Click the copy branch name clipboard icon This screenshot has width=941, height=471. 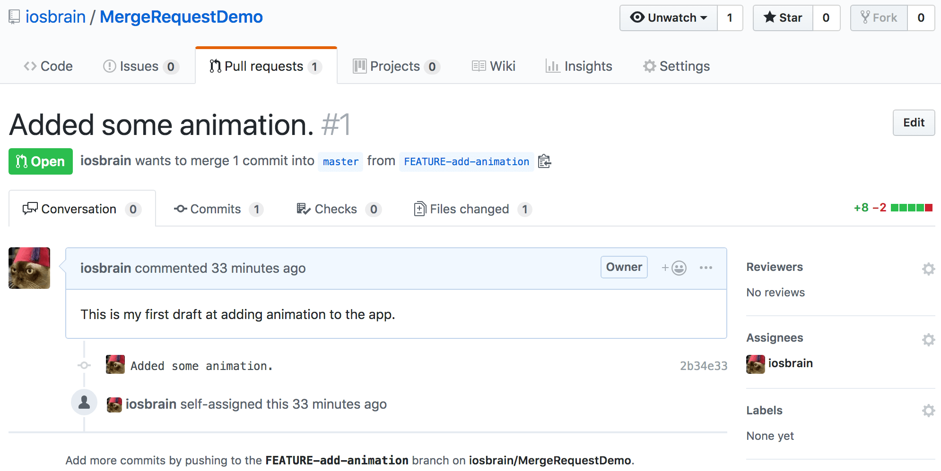click(x=544, y=161)
